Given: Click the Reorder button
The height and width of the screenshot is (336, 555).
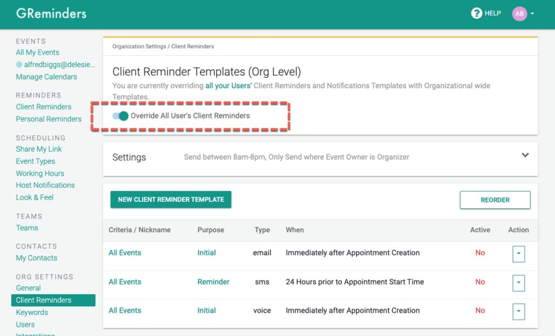Looking at the screenshot, I should (x=495, y=200).
